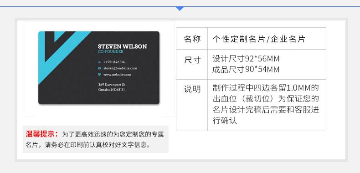Click the 名称 table header cell
Image resolution: width=360 pixels, height=173 pixels.
192,39
